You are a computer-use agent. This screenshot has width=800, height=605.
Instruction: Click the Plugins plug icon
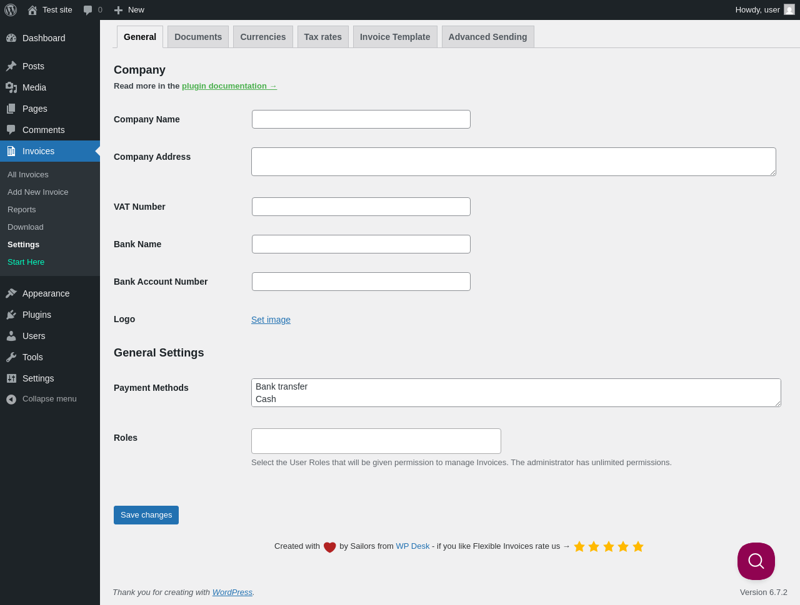point(11,315)
